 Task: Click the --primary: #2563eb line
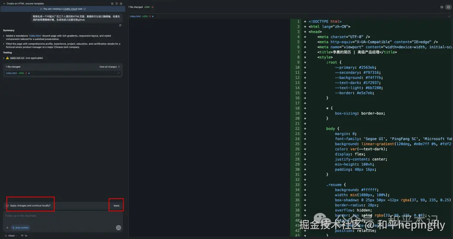(356, 67)
